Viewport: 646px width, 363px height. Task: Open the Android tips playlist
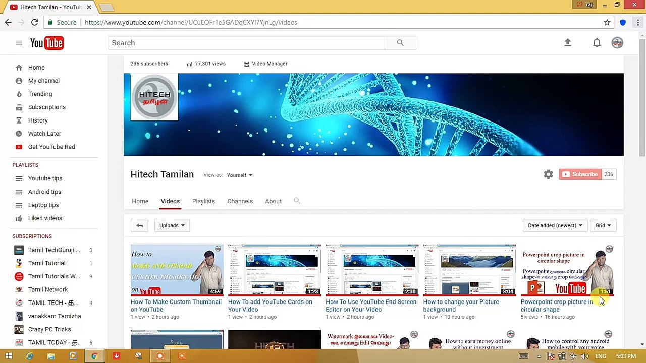(44, 192)
